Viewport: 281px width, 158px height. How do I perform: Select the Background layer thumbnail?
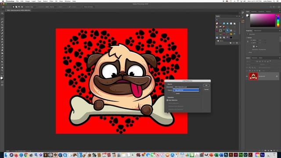tap(253, 76)
